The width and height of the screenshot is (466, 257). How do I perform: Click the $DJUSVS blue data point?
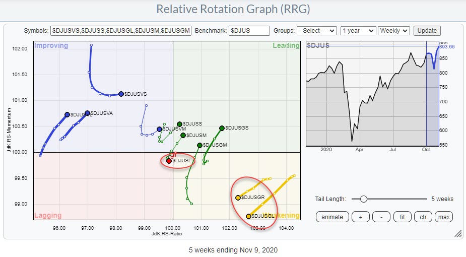(x=121, y=94)
